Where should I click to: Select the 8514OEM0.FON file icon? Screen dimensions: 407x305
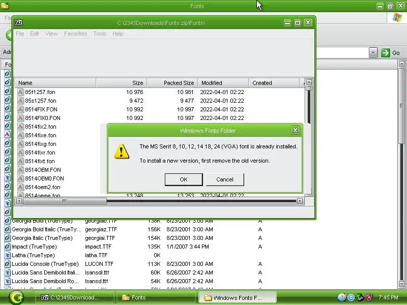tap(20, 178)
